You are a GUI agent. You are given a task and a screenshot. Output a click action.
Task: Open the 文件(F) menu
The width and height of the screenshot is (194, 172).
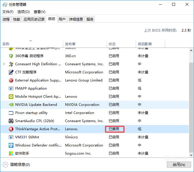(x=8, y=12)
